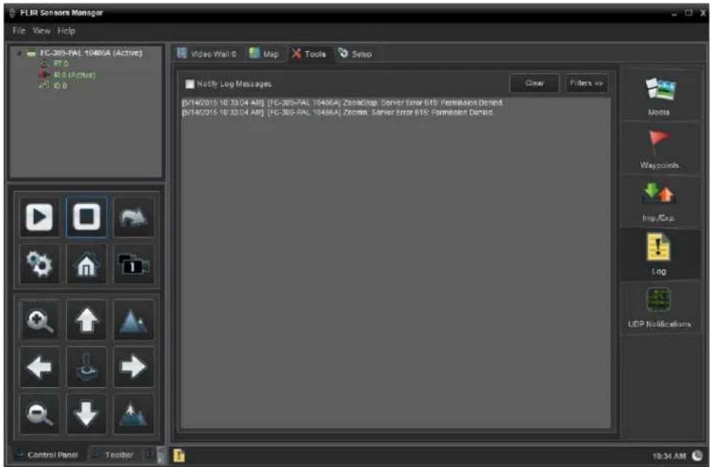Open the Help menu

[x=66, y=31]
